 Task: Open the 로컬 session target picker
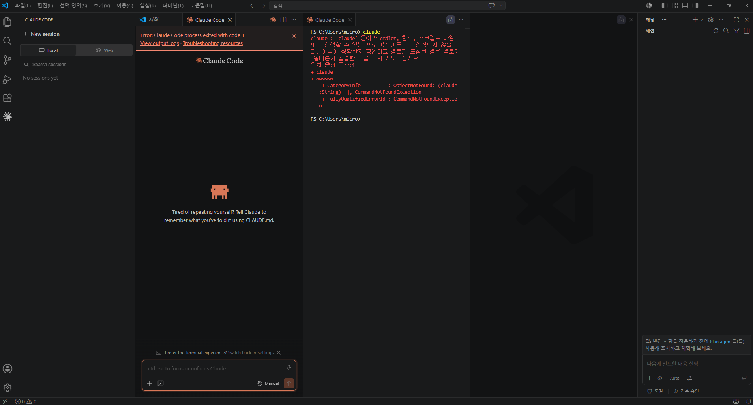tap(655, 391)
